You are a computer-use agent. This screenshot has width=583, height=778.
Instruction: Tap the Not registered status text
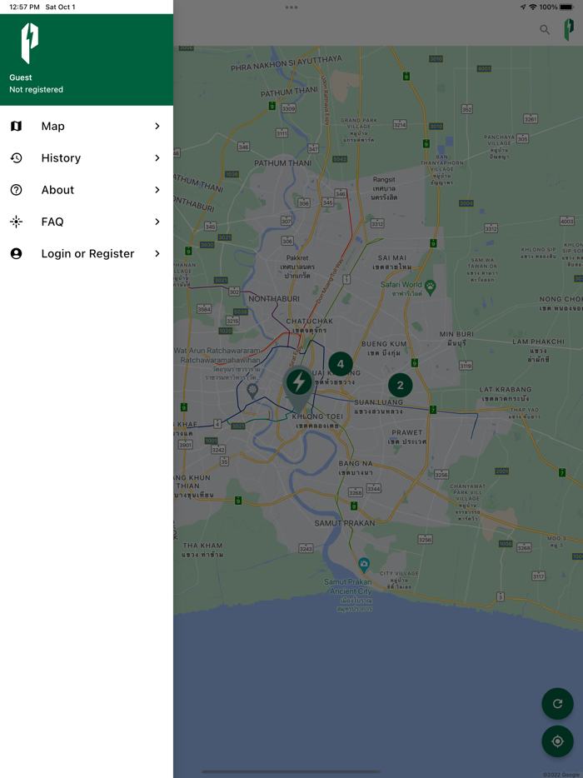(36, 89)
